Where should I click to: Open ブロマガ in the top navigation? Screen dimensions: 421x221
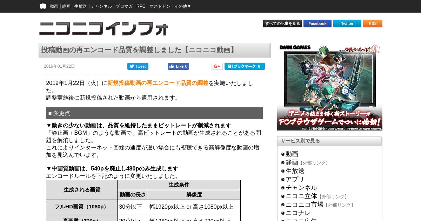124,6
